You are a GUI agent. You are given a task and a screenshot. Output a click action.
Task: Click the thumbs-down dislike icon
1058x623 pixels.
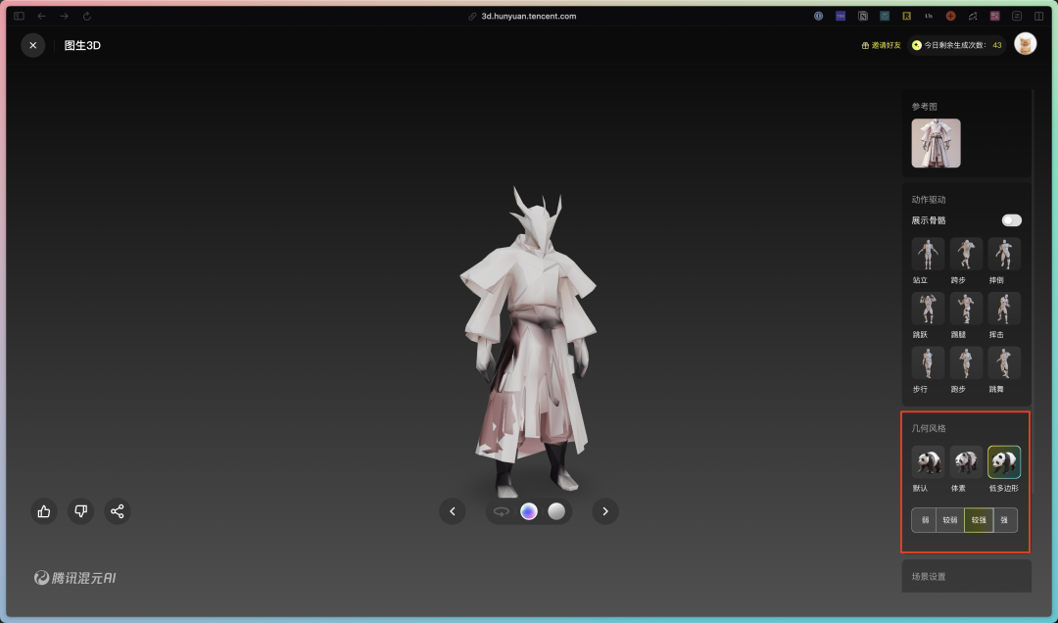coord(81,511)
